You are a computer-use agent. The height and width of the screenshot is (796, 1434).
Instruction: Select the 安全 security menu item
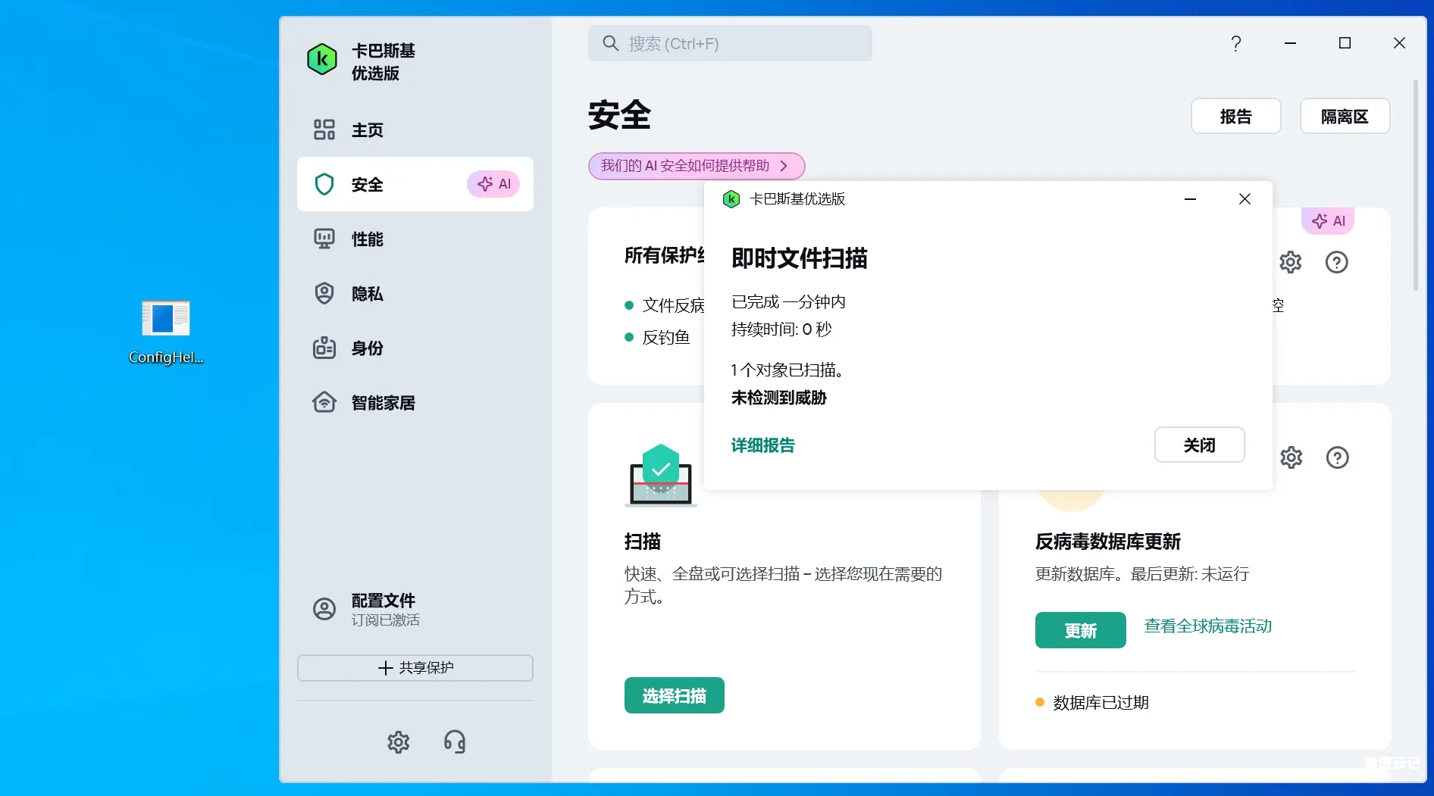[x=415, y=184]
